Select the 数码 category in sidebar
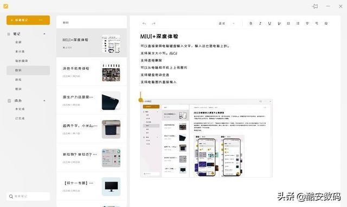The image size is (347, 207). click(28, 70)
